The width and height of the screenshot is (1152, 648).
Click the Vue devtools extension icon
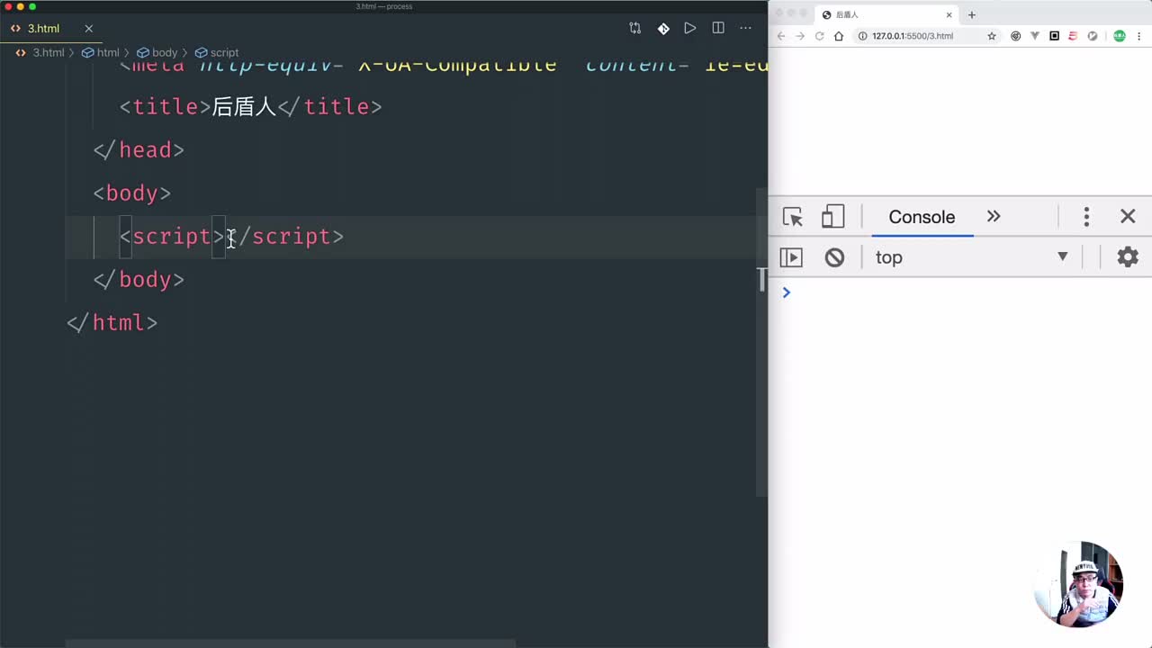pyautogui.click(x=1035, y=36)
